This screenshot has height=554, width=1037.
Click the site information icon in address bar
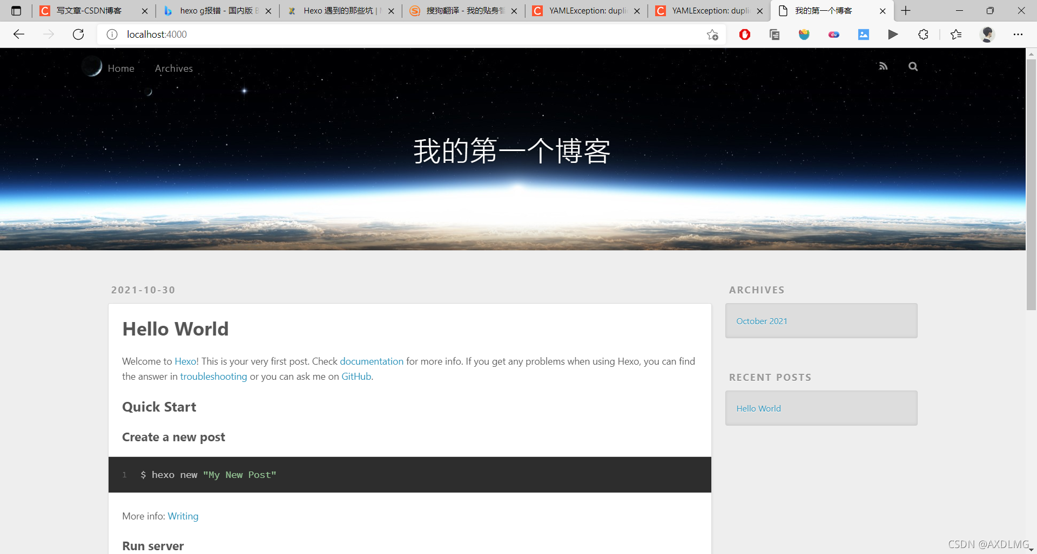click(112, 34)
